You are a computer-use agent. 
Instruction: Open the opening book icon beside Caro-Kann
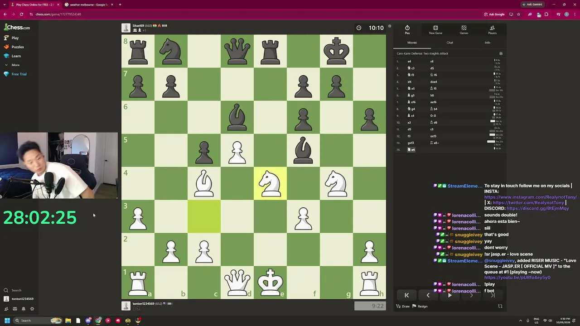(x=501, y=53)
